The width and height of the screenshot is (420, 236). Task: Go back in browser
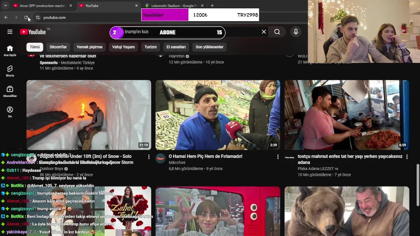pos(6,17)
